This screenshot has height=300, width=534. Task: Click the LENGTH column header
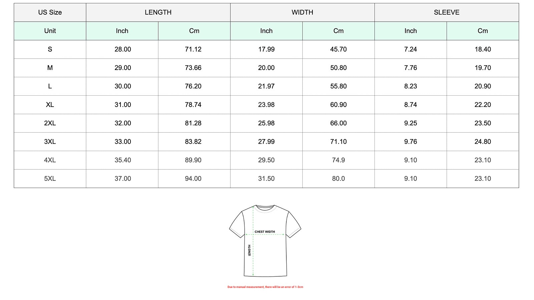[x=158, y=12]
